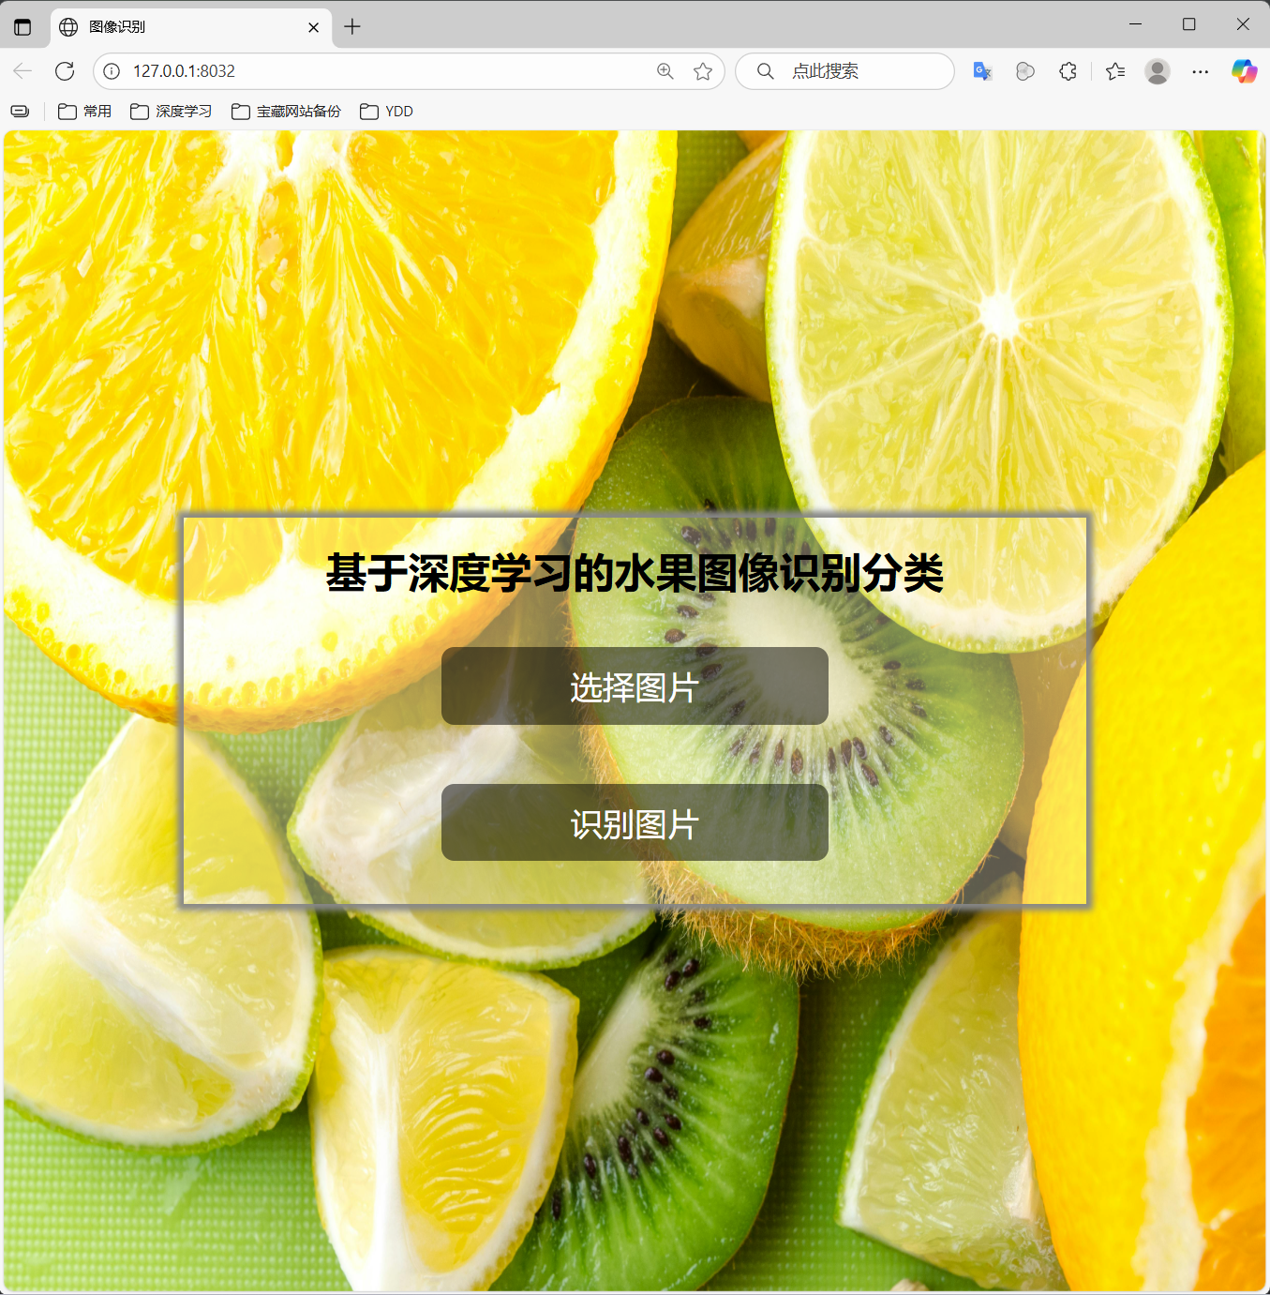Image resolution: width=1270 pixels, height=1295 pixels.
Task: Click the 点此搜索 search box
Action: tap(844, 71)
